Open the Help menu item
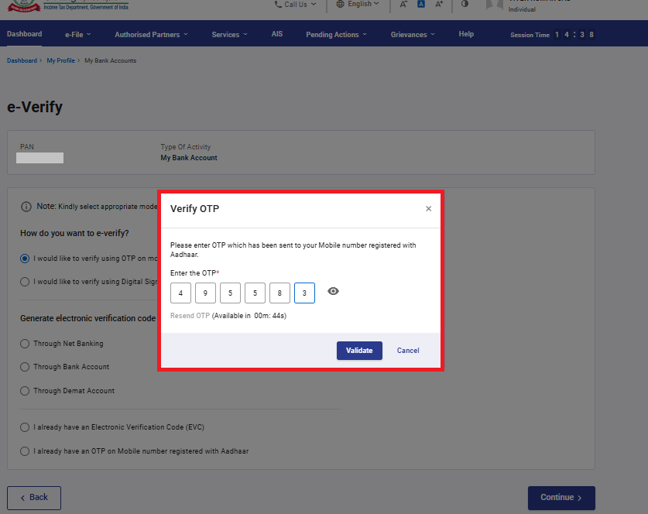Image resolution: width=648 pixels, height=514 pixels. pyautogui.click(x=466, y=35)
